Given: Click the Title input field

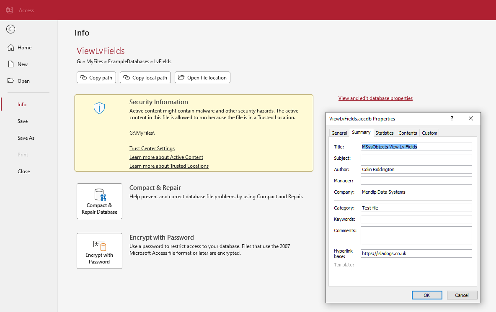Looking at the screenshot, I should (x=416, y=147).
